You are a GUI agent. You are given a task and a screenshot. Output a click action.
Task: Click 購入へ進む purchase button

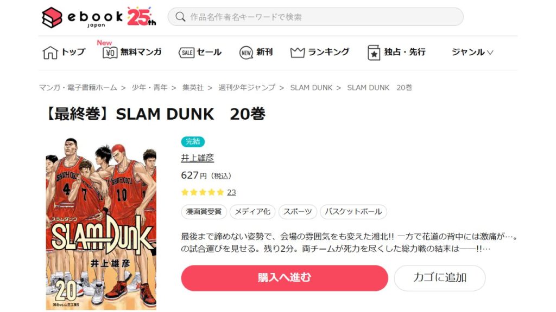coord(285,278)
